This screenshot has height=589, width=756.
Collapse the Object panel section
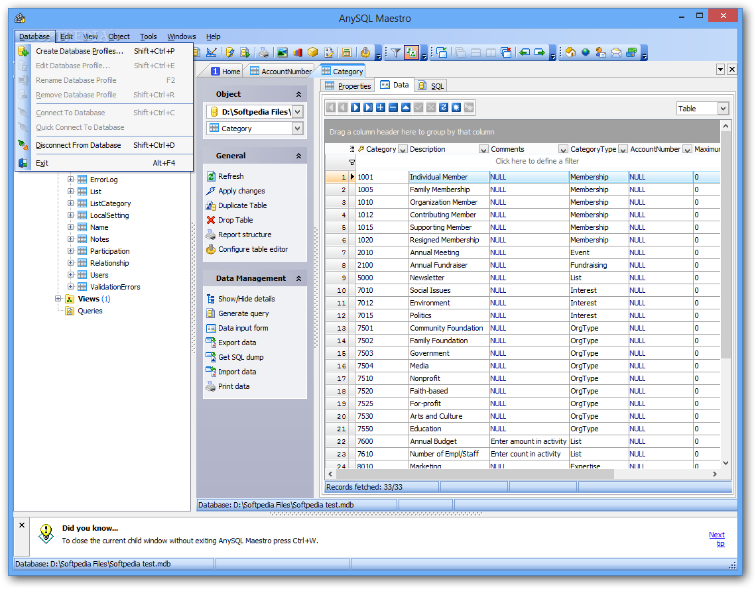click(x=298, y=94)
